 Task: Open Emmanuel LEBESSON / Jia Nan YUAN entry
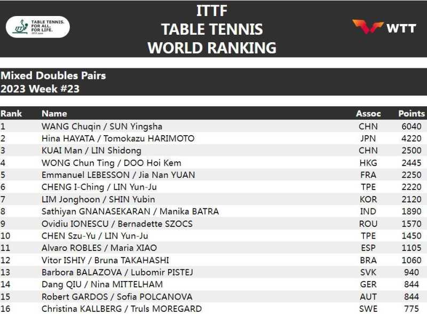point(118,175)
